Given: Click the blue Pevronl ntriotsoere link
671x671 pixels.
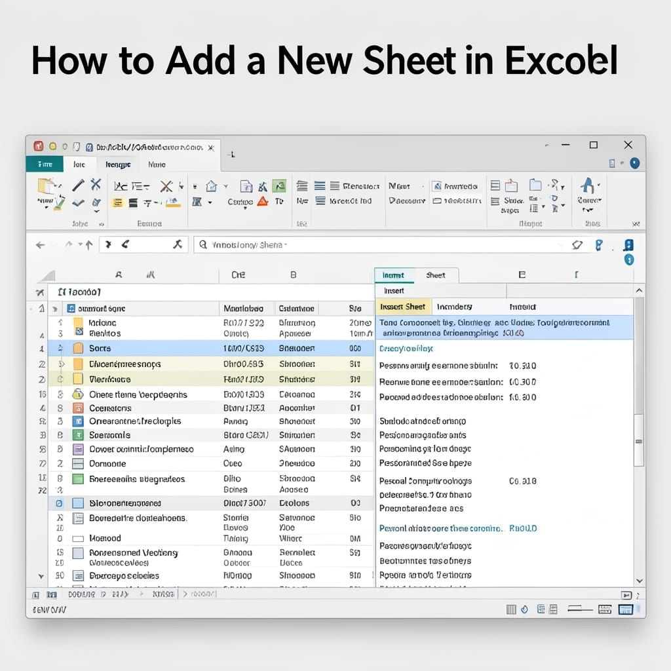Looking at the screenshot, I should [x=441, y=529].
